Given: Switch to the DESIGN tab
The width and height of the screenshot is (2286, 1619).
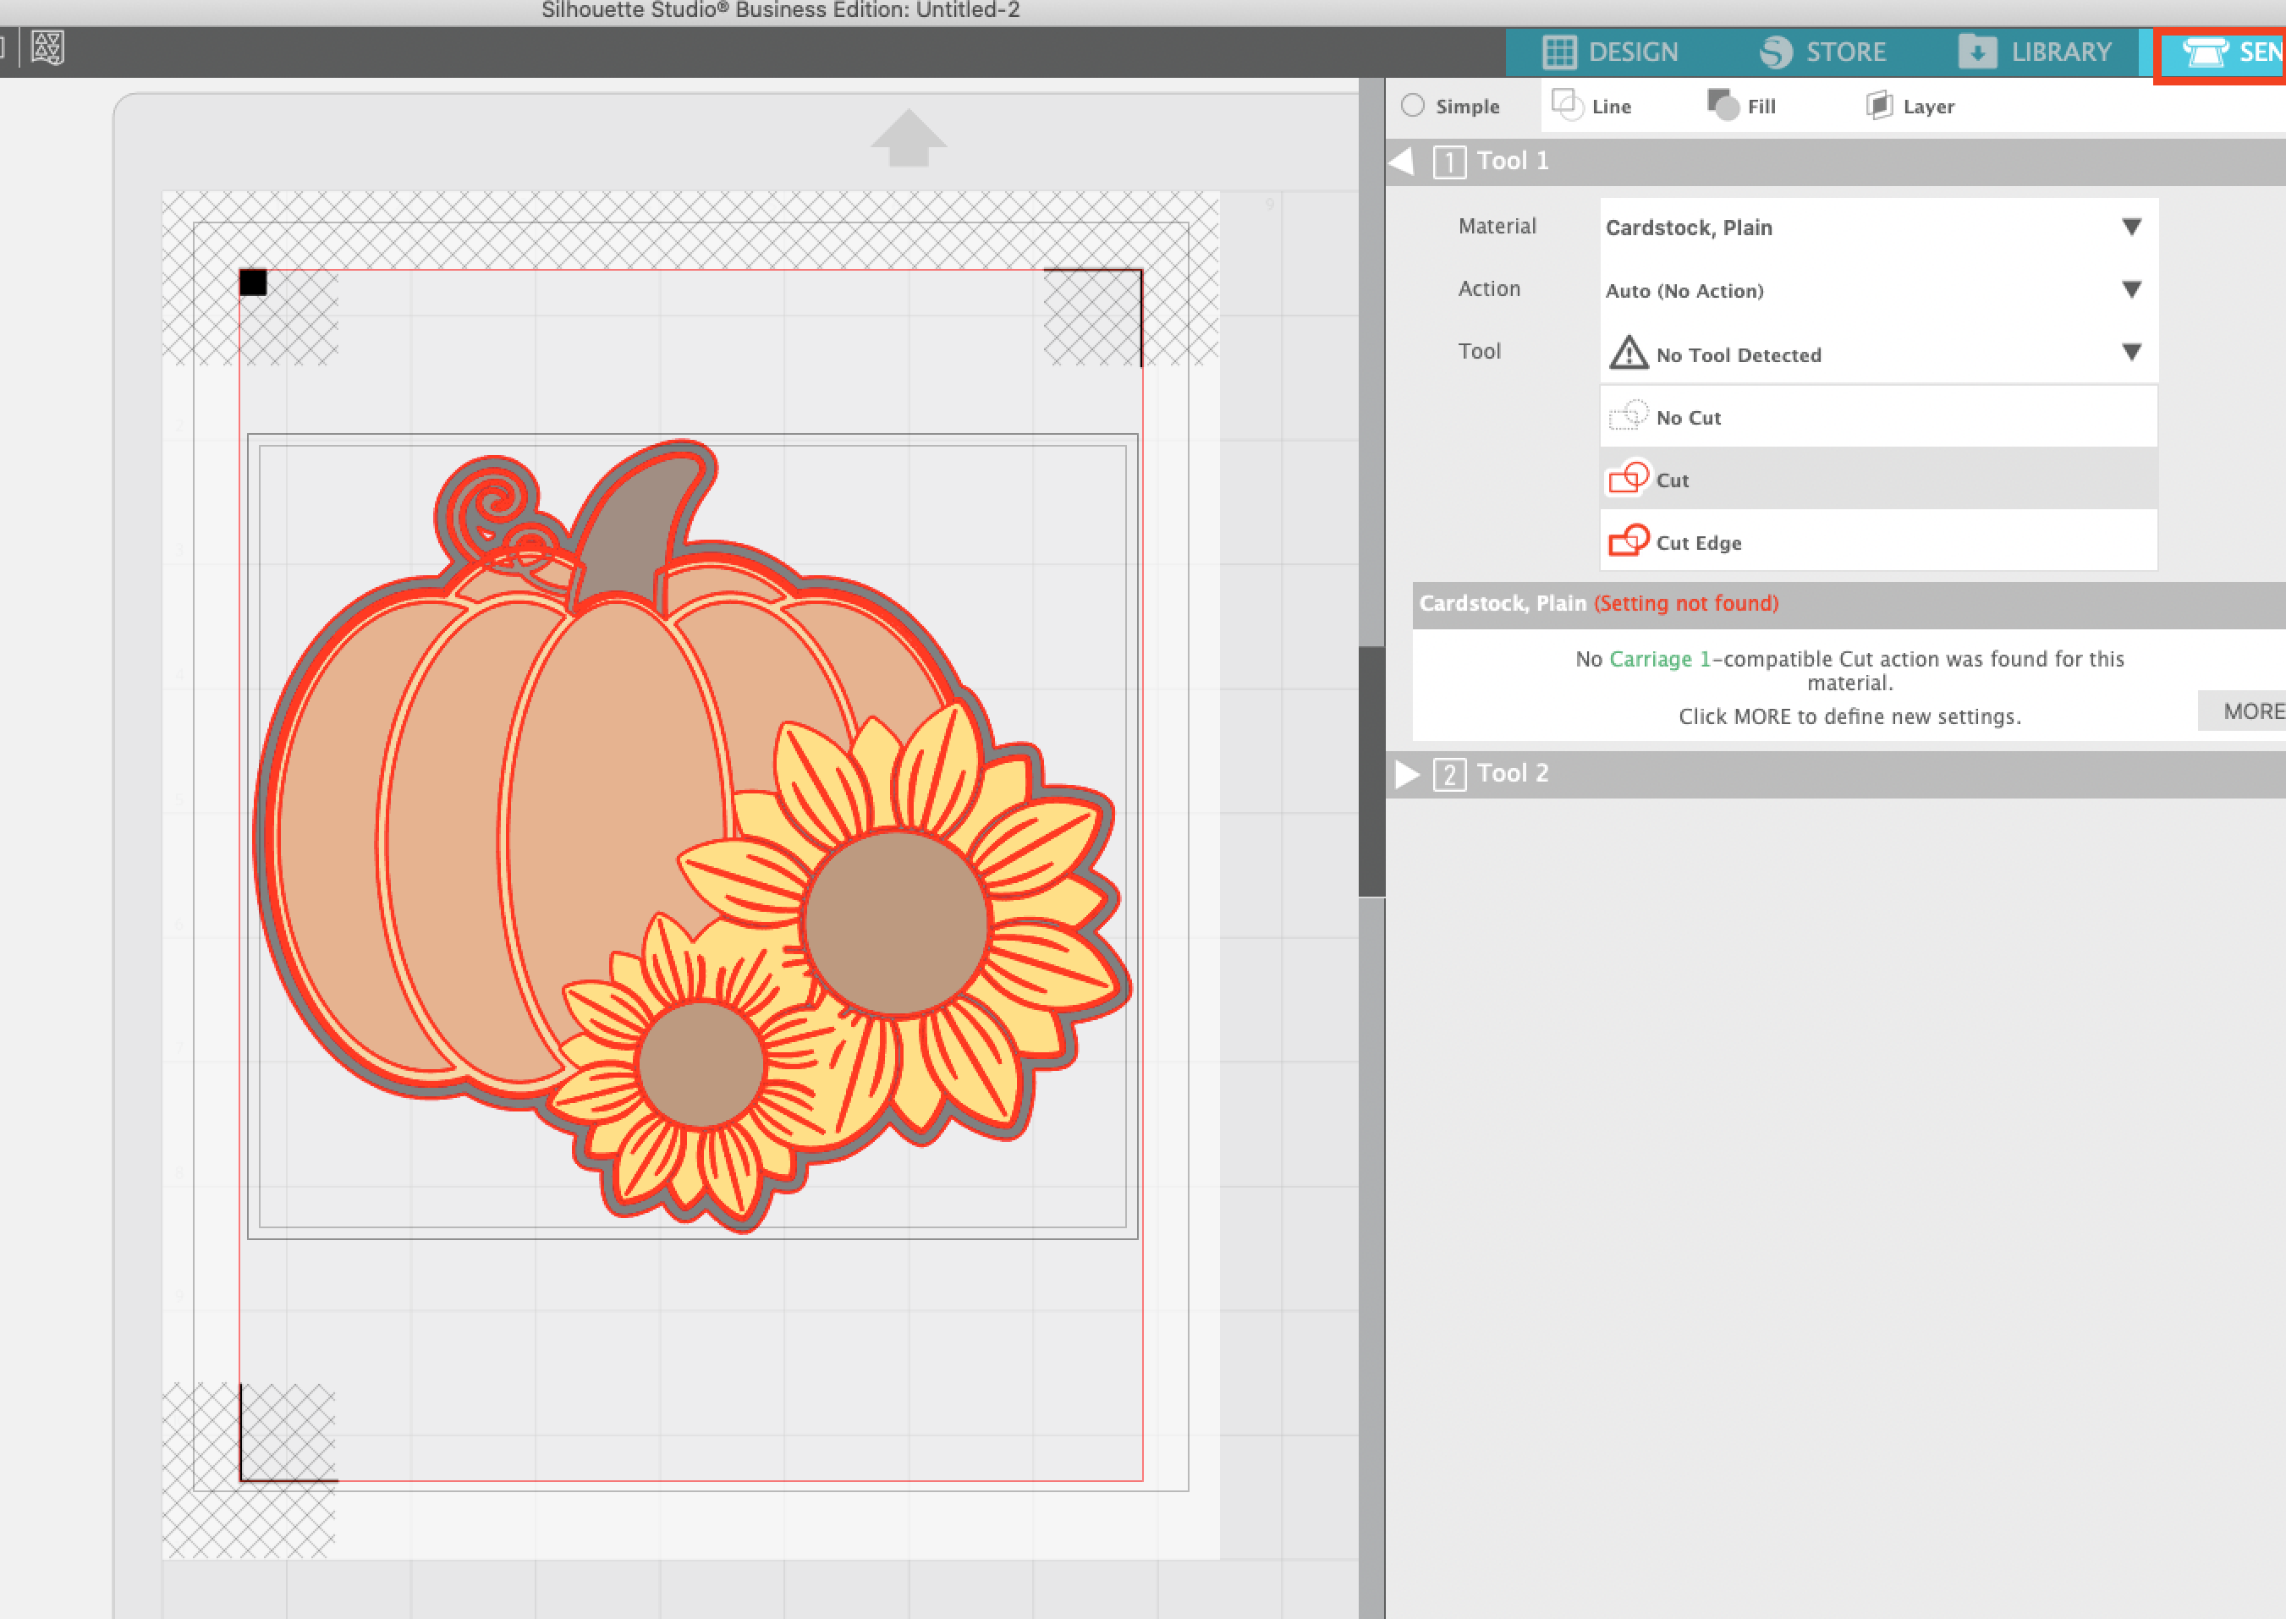Looking at the screenshot, I should click(1613, 51).
